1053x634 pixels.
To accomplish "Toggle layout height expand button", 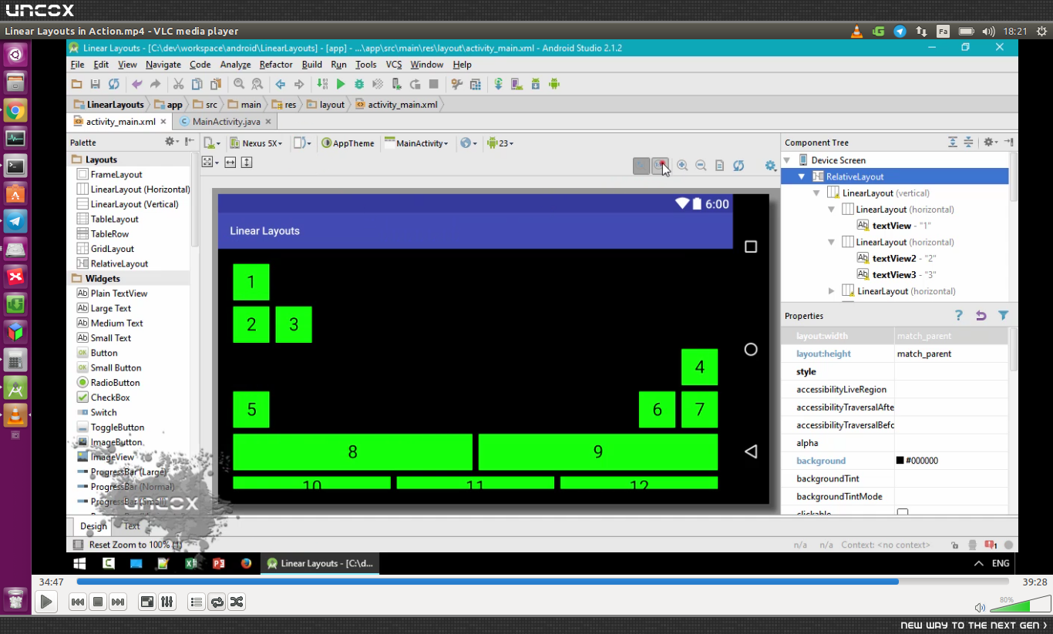I will (247, 163).
